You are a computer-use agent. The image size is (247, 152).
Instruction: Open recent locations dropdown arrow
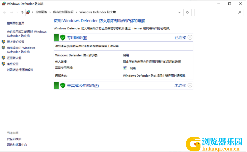17,12
